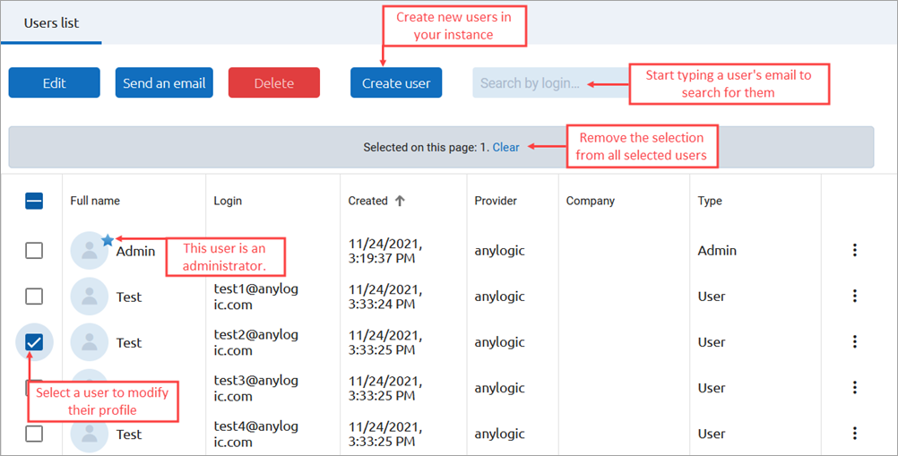Click login test1@anylogic.com
The width and height of the screenshot is (898, 456).
[256, 297]
